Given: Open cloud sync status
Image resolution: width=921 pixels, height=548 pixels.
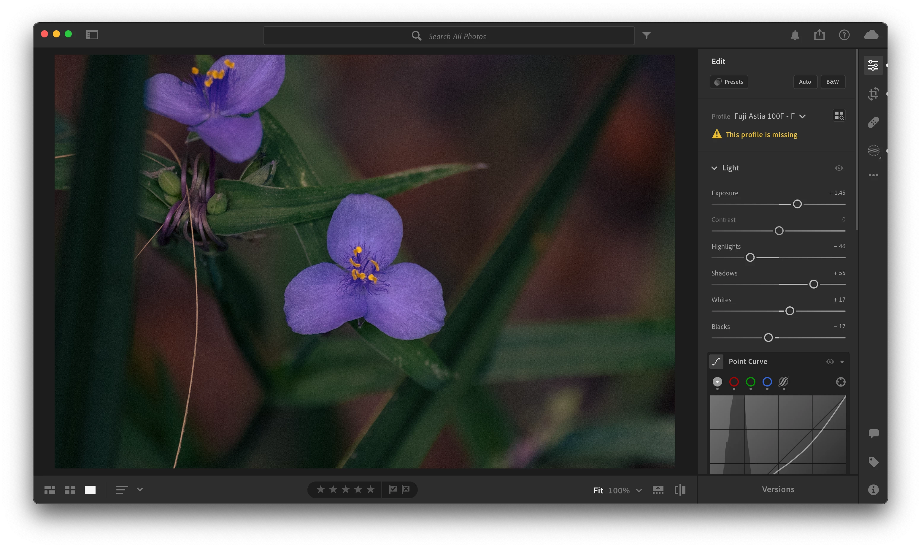Looking at the screenshot, I should 871,35.
